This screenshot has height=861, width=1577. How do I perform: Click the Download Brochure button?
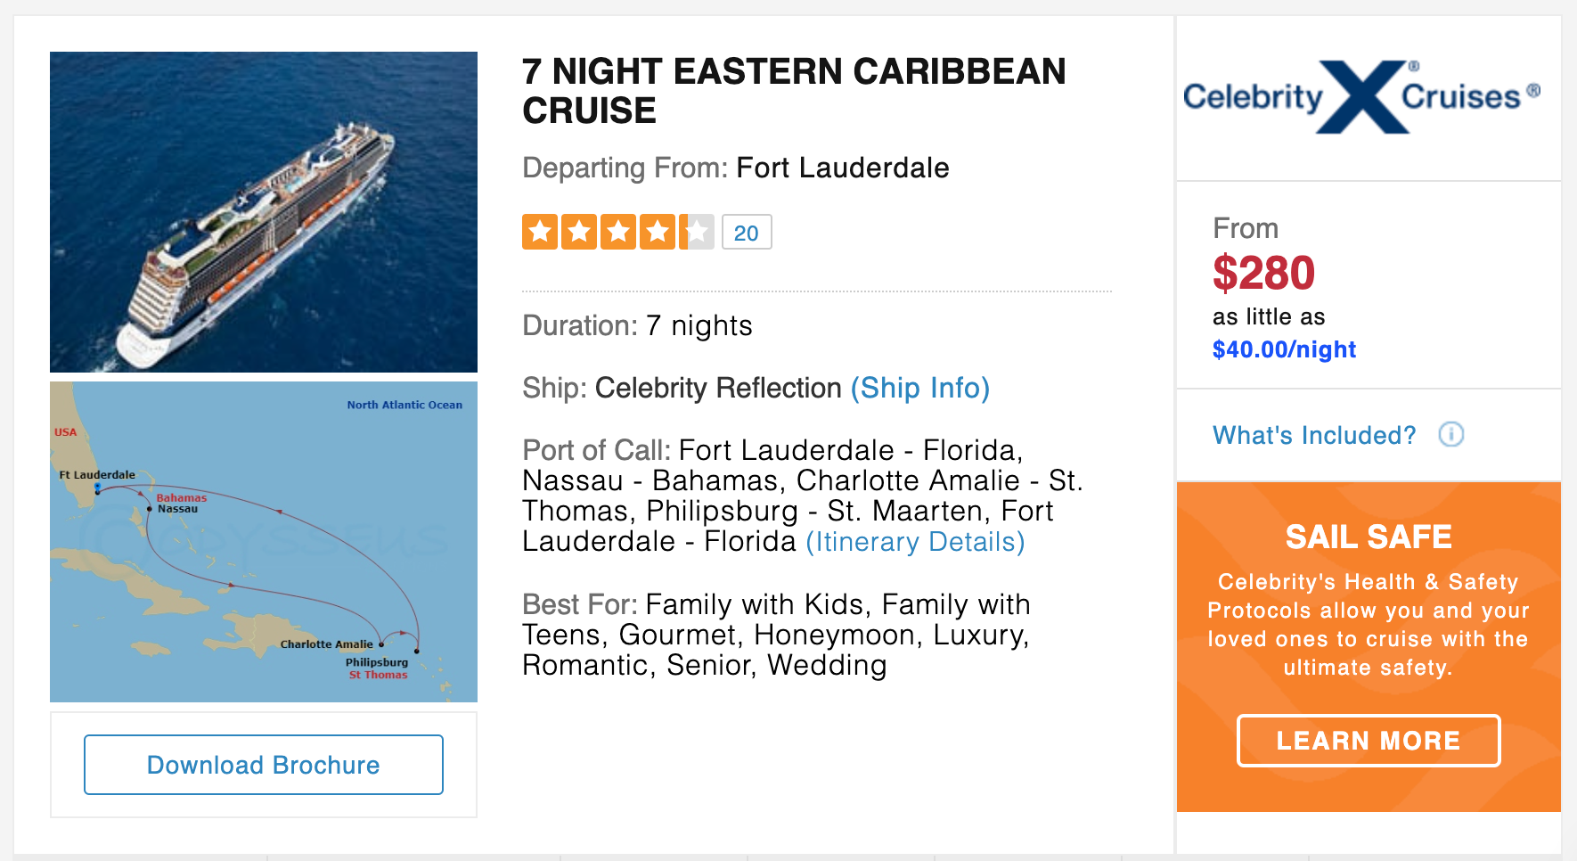pos(263,764)
